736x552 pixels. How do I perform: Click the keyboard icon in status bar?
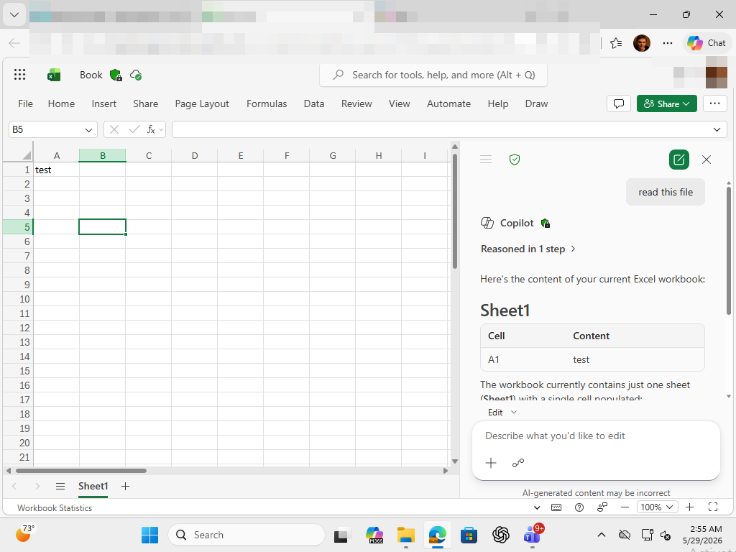[x=556, y=507]
